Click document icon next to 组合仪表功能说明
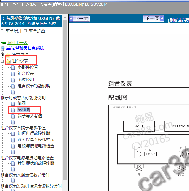The height and width of the screenshot is (191, 189). pos(13,86)
